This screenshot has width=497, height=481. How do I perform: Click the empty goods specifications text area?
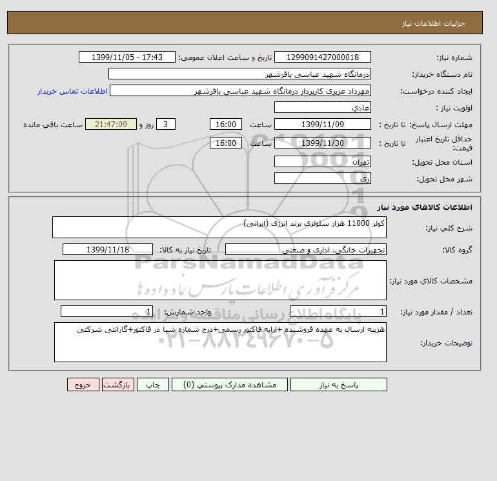(x=220, y=280)
